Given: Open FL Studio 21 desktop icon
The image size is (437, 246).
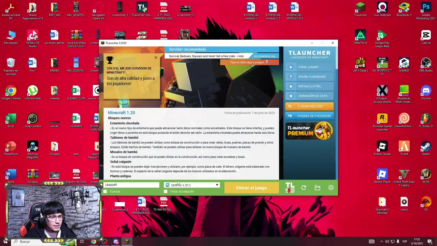Looking at the screenshot, I should 426,120.
